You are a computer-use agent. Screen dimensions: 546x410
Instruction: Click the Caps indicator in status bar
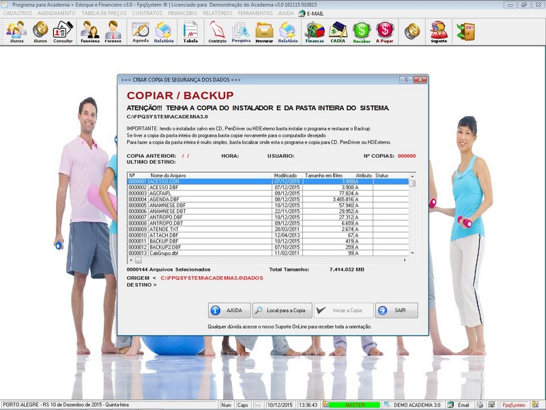243,405
